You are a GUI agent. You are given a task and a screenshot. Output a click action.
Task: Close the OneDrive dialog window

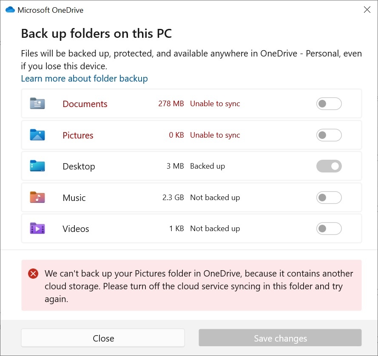click(367, 10)
